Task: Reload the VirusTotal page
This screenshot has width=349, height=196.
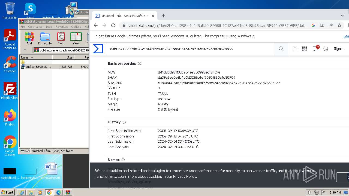Action: pyautogui.click(x=113, y=25)
